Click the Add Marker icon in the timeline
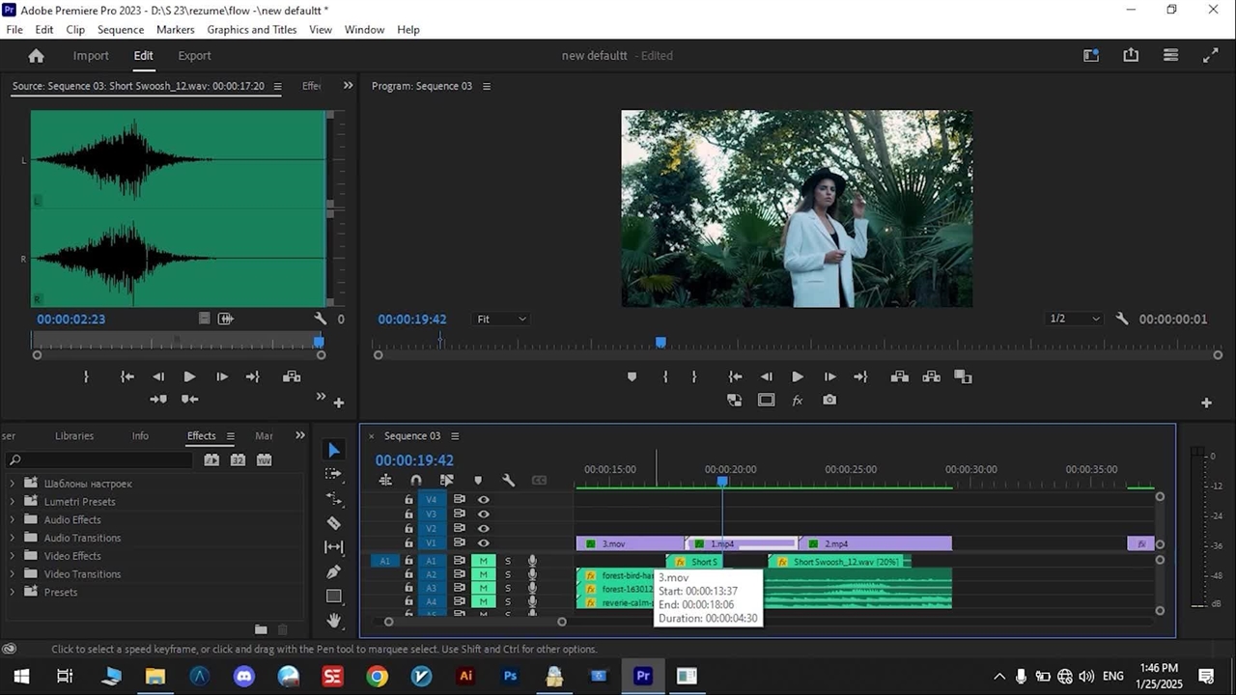Screen dimensions: 1236x695 [x=478, y=480]
